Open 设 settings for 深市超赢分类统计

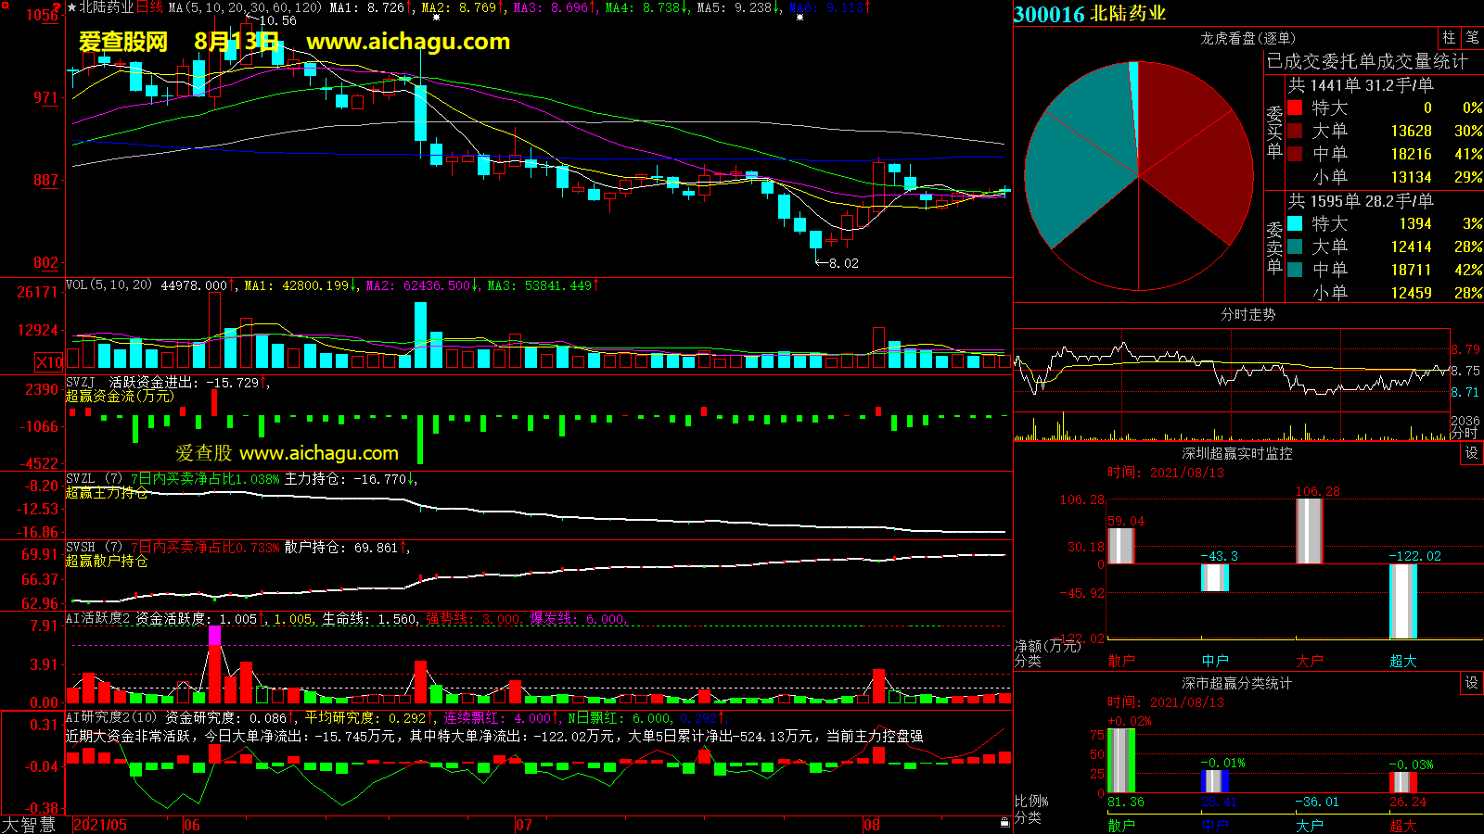pyautogui.click(x=1471, y=683)
